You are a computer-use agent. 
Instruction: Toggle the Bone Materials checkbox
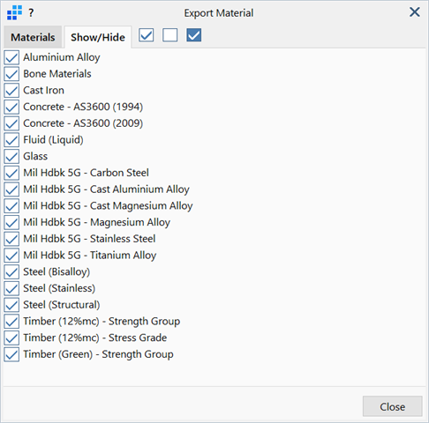tap(11, 74)
